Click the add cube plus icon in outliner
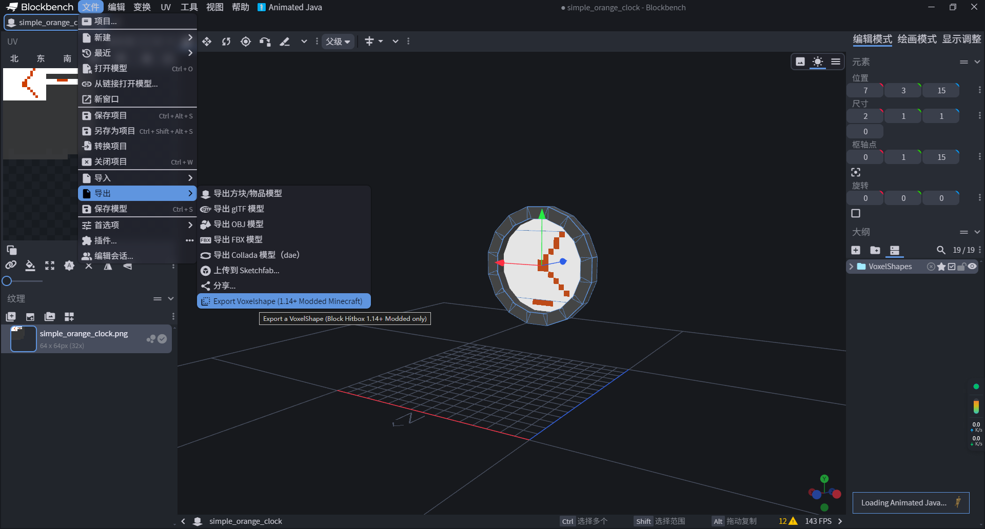The width and height of the screenshot is (985, 529). 856,250
